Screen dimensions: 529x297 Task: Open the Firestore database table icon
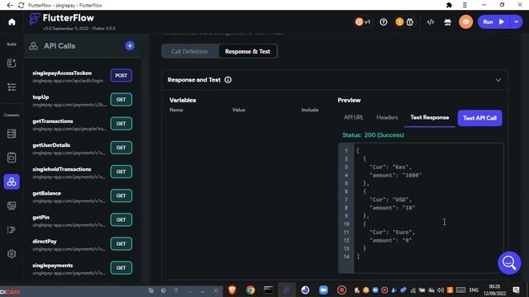coord(12,134)
